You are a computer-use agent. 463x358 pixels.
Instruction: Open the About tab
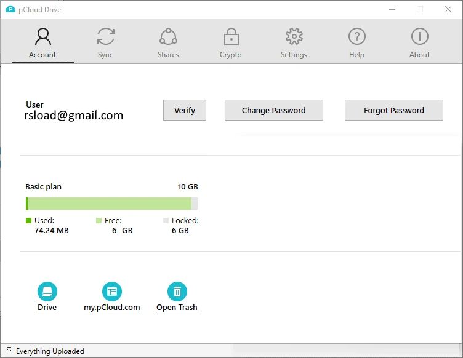click(x=419, y=43)
